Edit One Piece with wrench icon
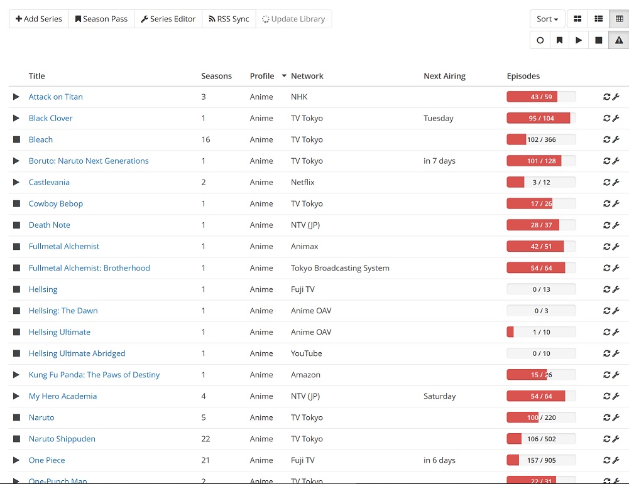This screenshot has width=629, height=484. pos(616,460)
